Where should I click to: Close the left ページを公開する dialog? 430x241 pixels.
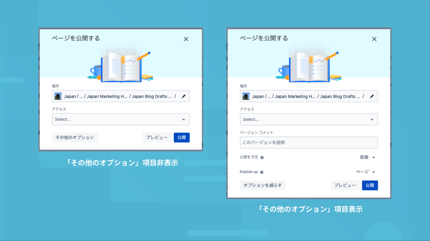(186, 39)
